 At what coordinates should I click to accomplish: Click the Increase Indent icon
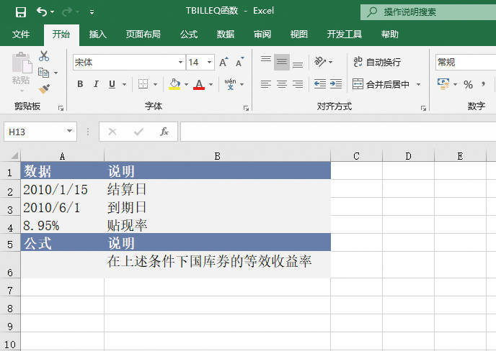pyautogui.click(x=335, y=84)
